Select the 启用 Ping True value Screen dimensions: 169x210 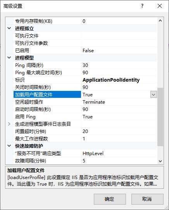[x=88, y=117]
